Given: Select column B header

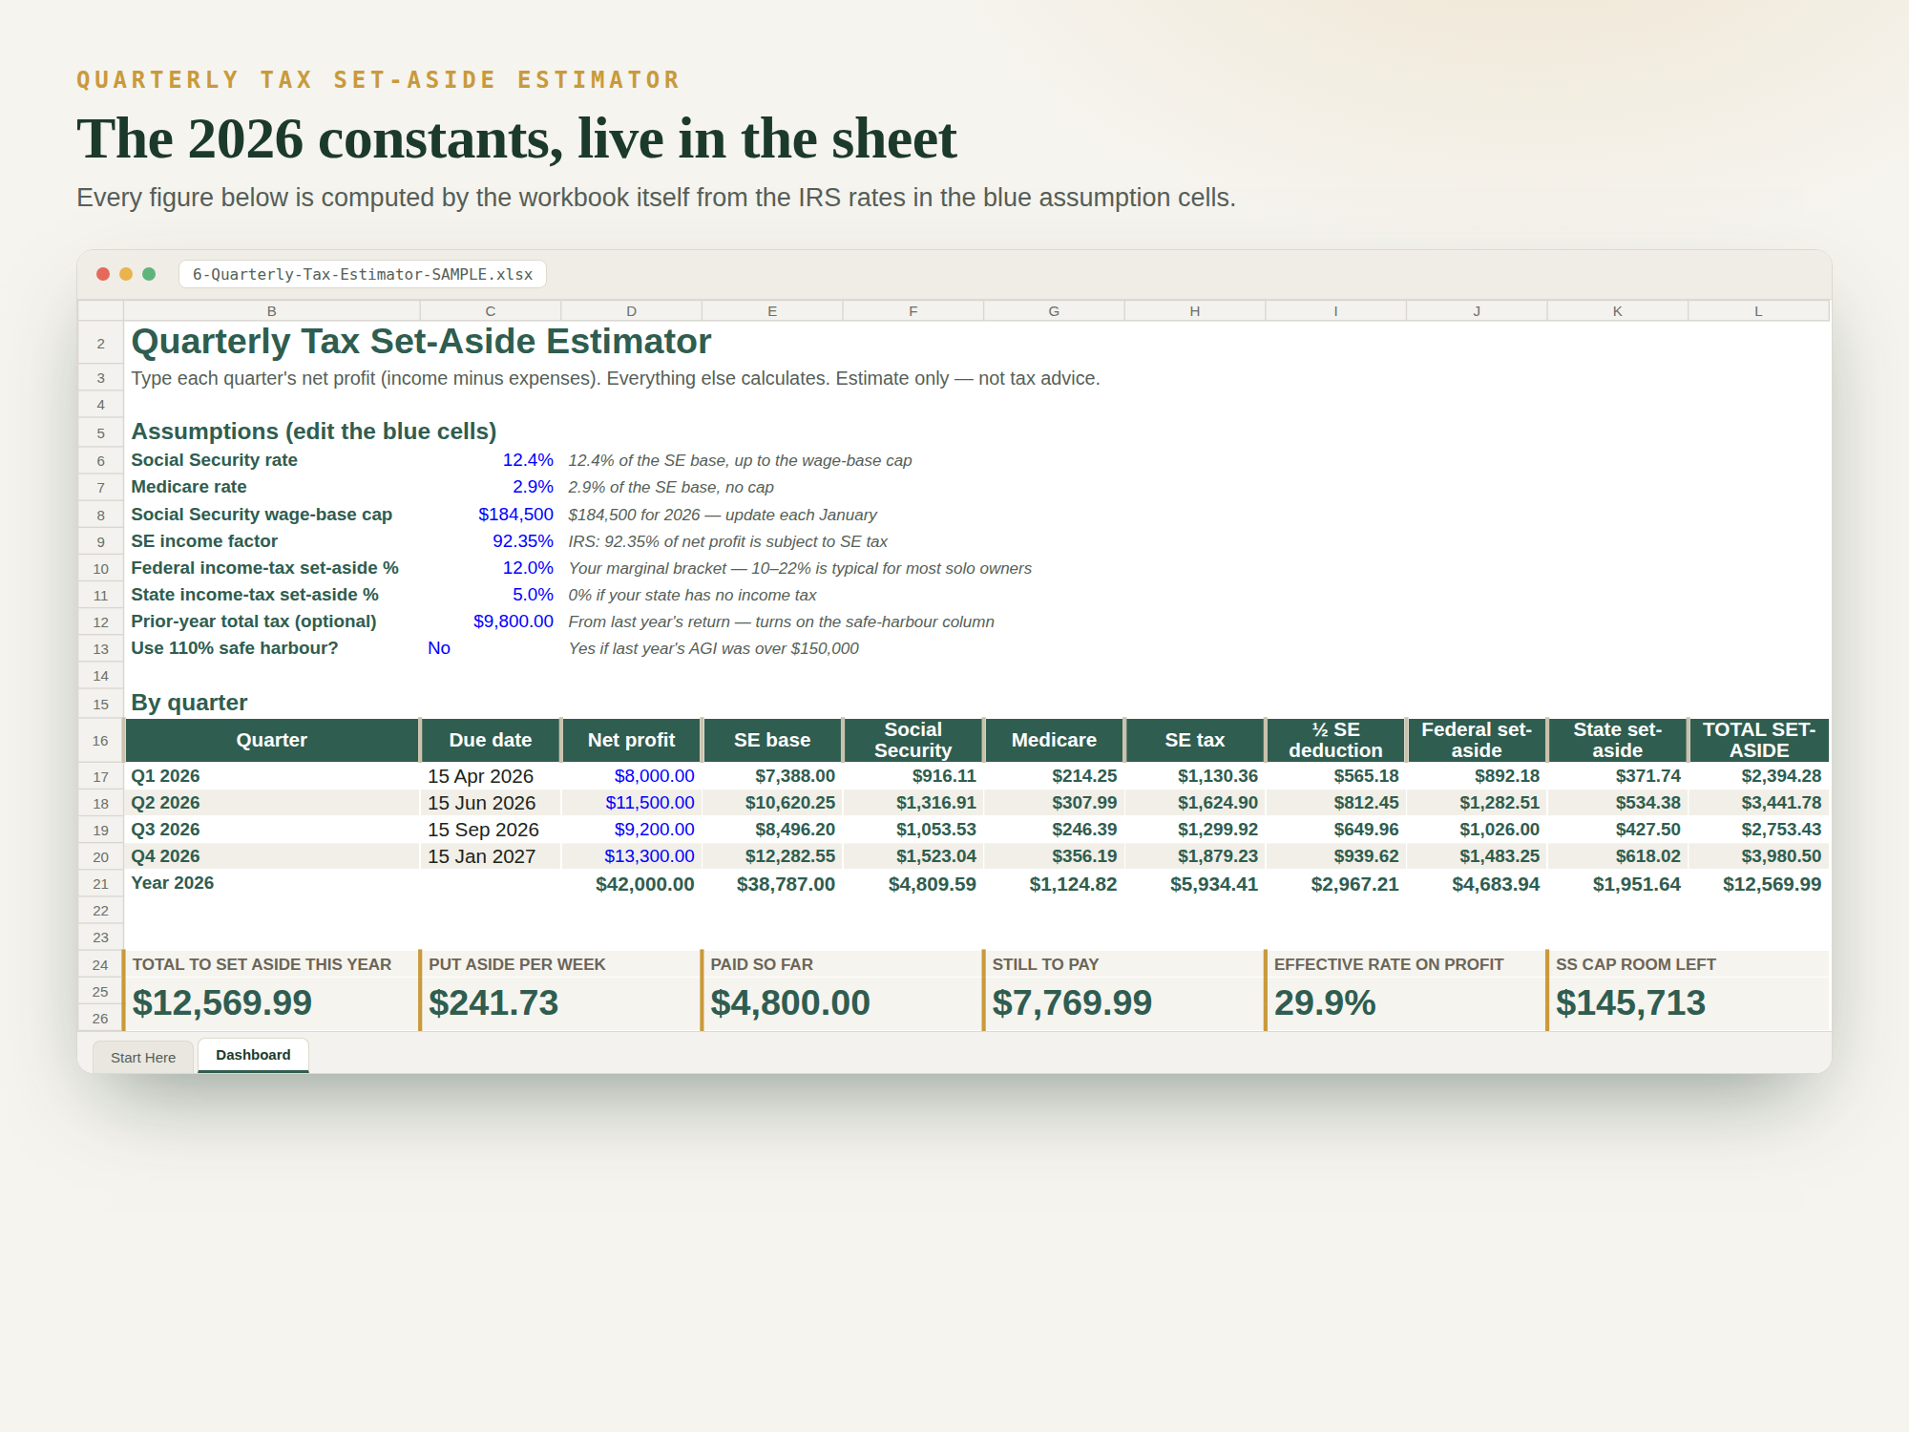Looking at the screenshot, I should point(272,311).
